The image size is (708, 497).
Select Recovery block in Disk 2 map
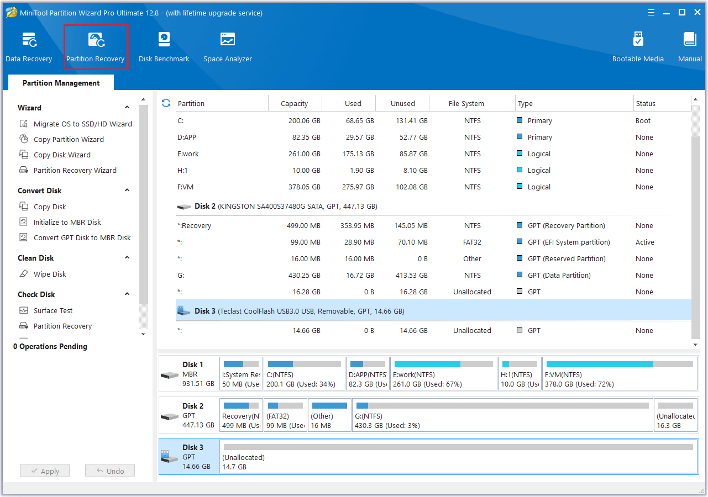click(x=241, y=415)
